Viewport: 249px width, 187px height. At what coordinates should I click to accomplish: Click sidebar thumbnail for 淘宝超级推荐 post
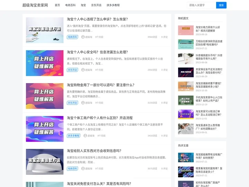click(x=186, y=158)
